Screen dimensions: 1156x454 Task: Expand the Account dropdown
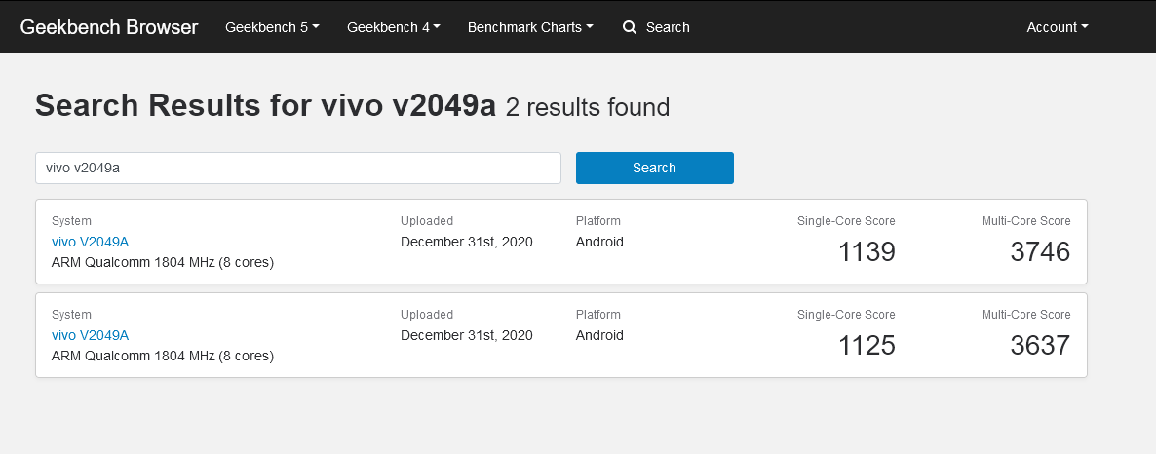point(1058,27)
